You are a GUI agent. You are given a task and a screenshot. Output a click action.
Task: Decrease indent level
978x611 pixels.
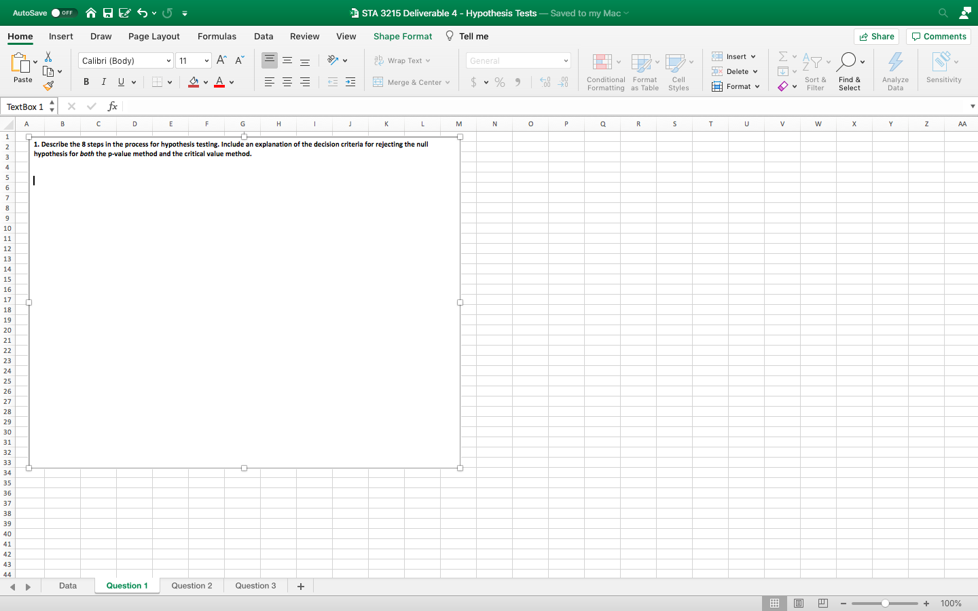coord(333,82)
